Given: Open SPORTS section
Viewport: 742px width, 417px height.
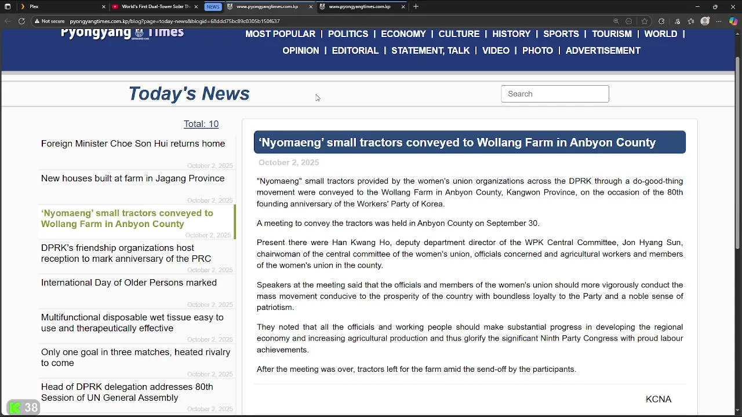Looking at the screenshot, I should click(x=561, y=34).
